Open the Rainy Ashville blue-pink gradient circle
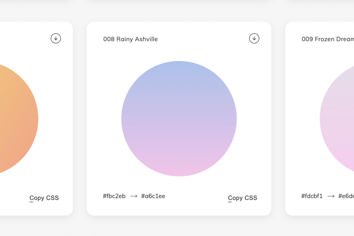 click(179, 119)
